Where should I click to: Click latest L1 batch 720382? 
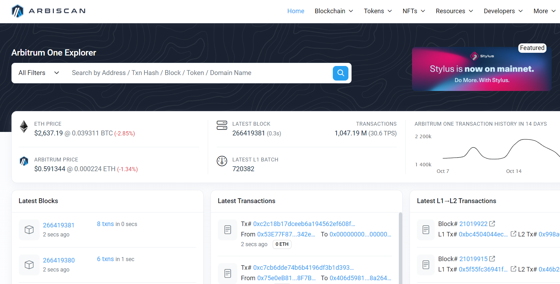pyautogui.click(x=243, y=169)
